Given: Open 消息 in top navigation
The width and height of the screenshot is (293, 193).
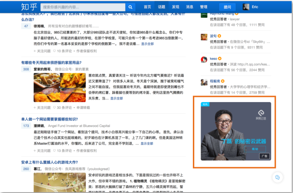Looking at the screenshot, I should pos(189,7).
